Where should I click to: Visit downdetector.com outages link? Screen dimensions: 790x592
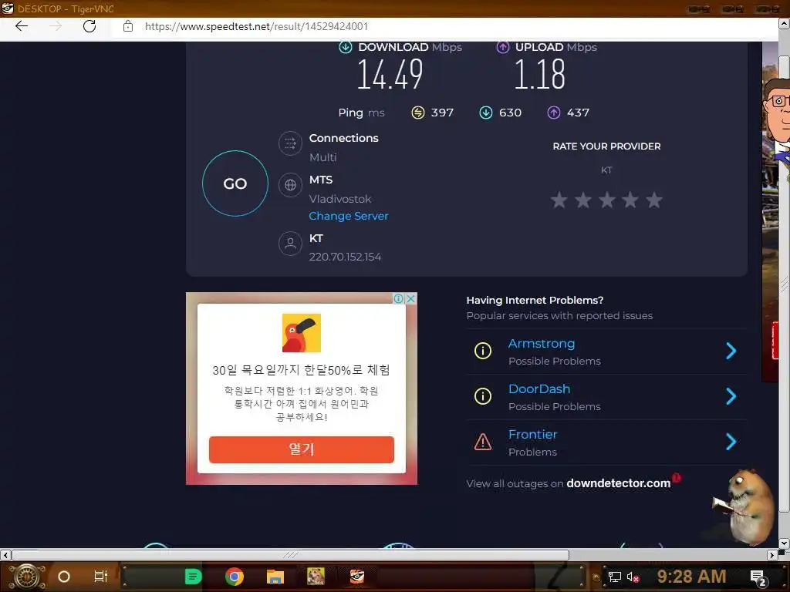coord(618,483)
